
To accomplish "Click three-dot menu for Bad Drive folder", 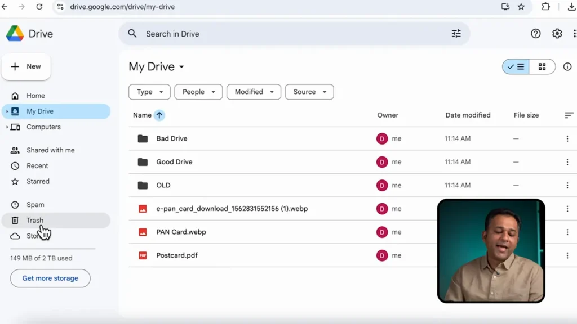I will point(567,138).
